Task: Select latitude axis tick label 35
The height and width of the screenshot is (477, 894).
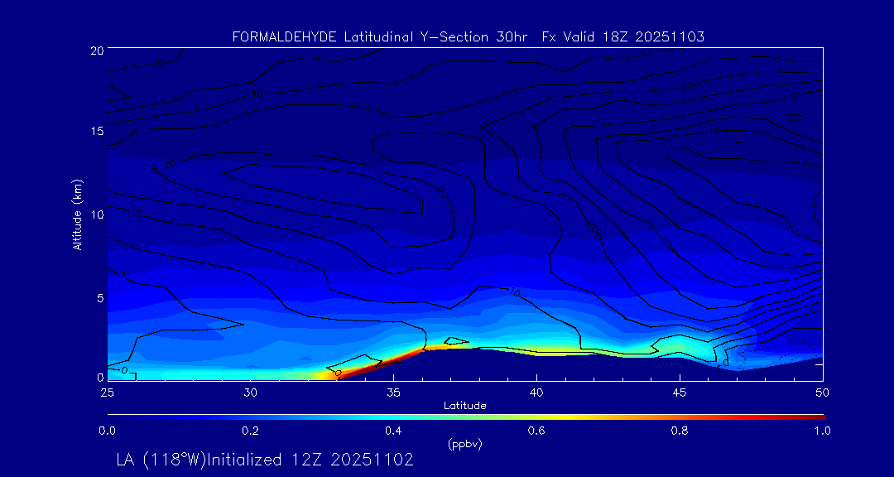Action: [x=393, y=393]
